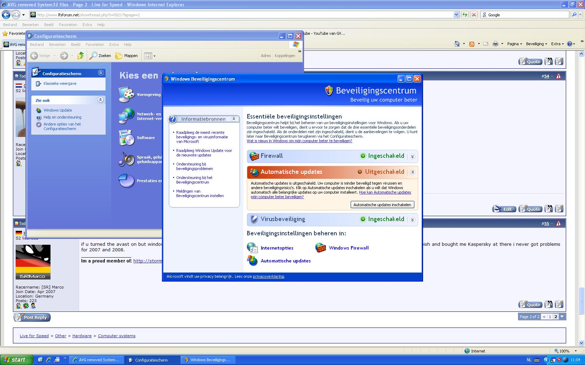Image resolution: width=585 pixels, height=365 pixels.
Task: Launch Internet Explorer from the quick launch bar
Action: (49, 360)
